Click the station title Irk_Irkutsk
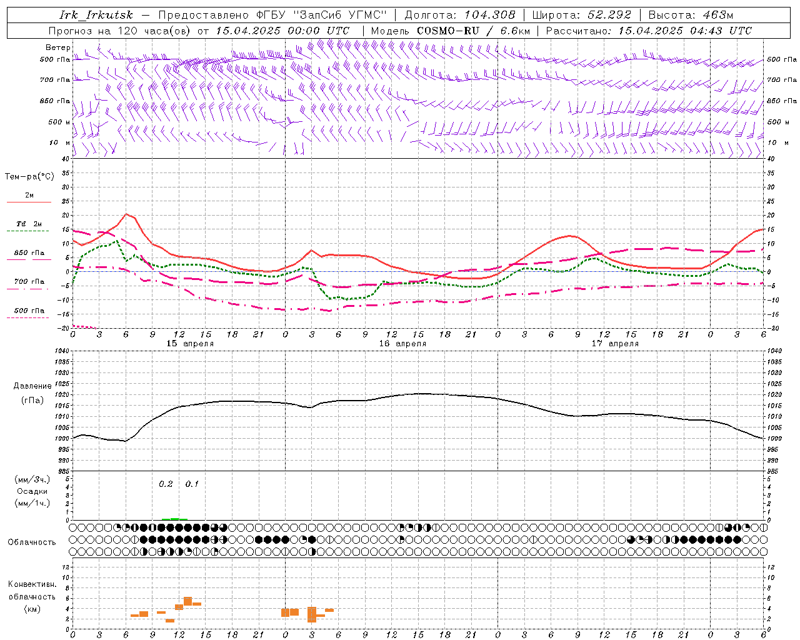 [x=96, y=15]
